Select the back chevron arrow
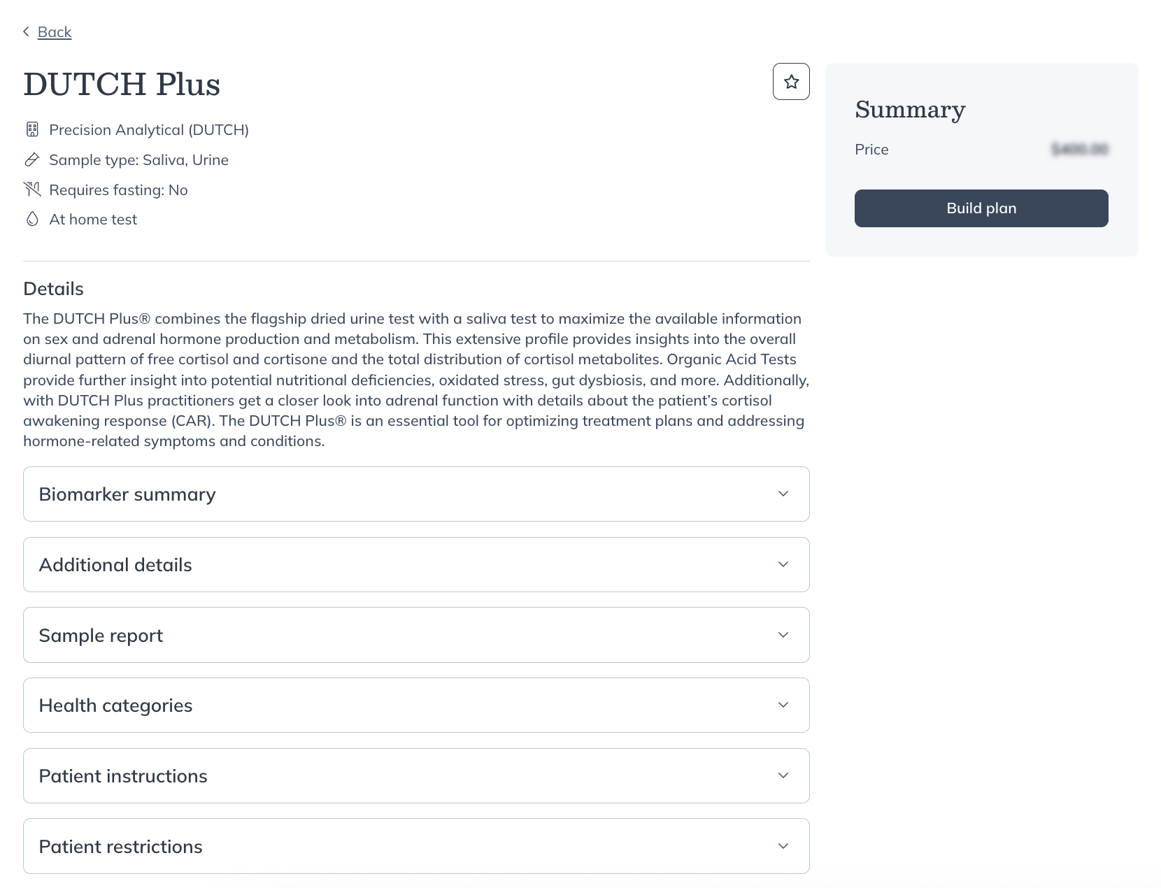Image resolution: width=1161 pixels, height=888 pixels. pos(25,31)
